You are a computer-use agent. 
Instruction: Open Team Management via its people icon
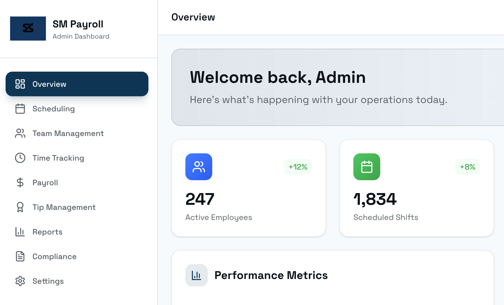20,133
